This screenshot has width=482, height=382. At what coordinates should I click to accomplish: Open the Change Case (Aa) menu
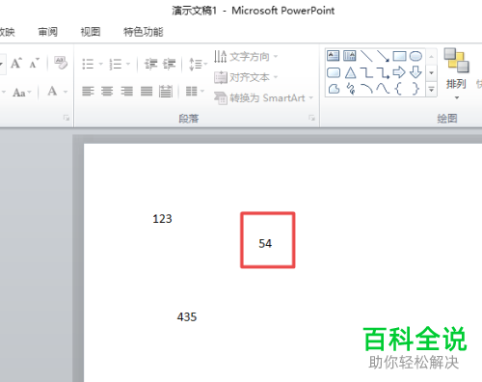(x=22, y=93)
